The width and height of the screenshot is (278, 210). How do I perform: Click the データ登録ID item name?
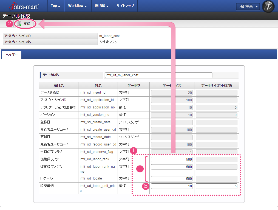coord(50,93)
